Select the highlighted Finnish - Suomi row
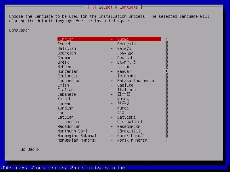Image resolution: width=230 pixels, height=172 pixels. point(109,39)
